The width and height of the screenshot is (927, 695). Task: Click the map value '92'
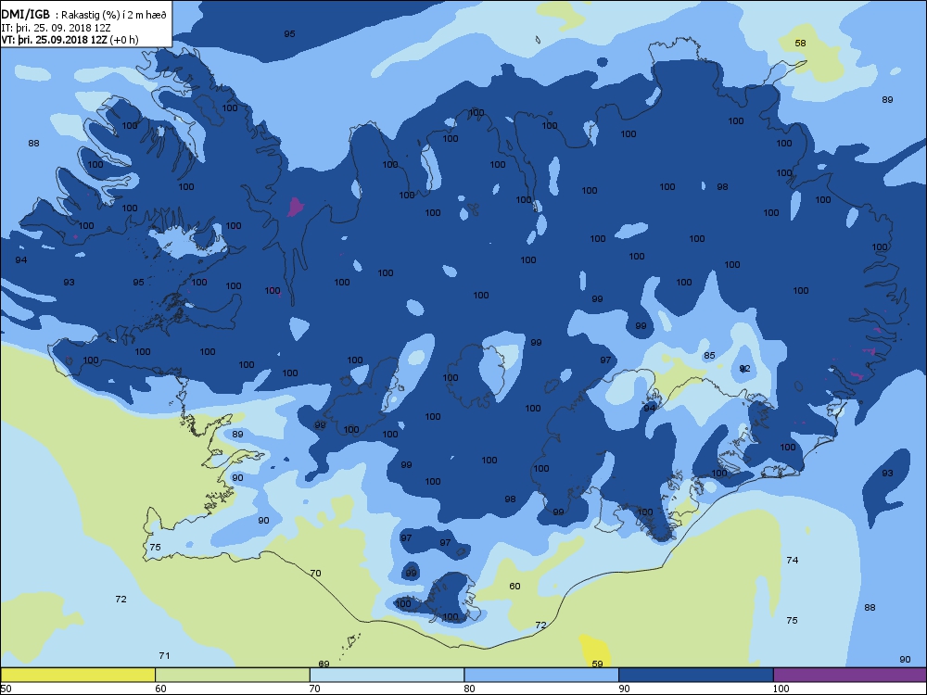tap(744, 369)
